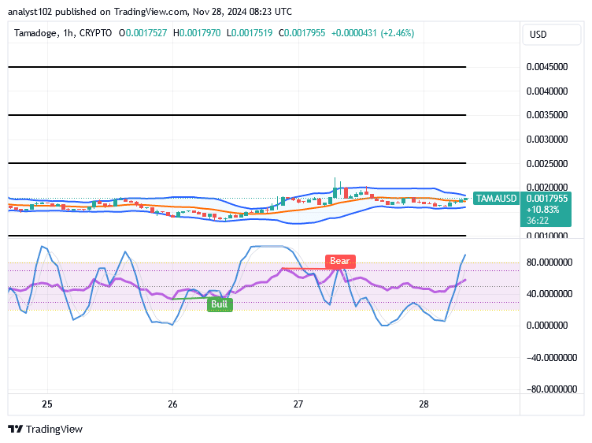
Task: Click the USD currency button
Action: pos(552,35)
